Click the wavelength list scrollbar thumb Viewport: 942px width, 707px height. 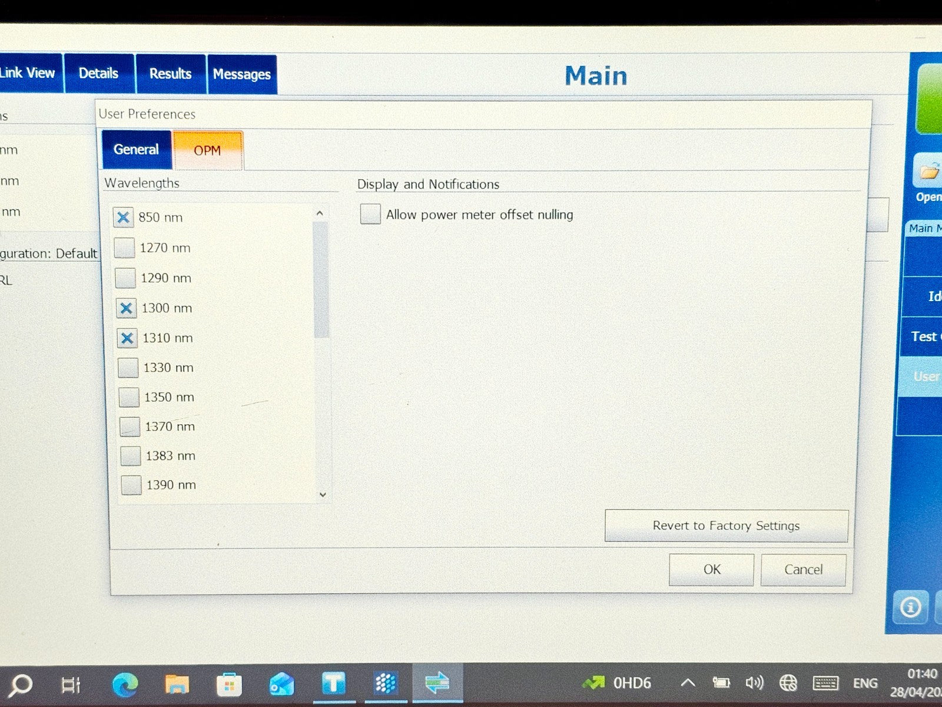click(x=321, y=280)
